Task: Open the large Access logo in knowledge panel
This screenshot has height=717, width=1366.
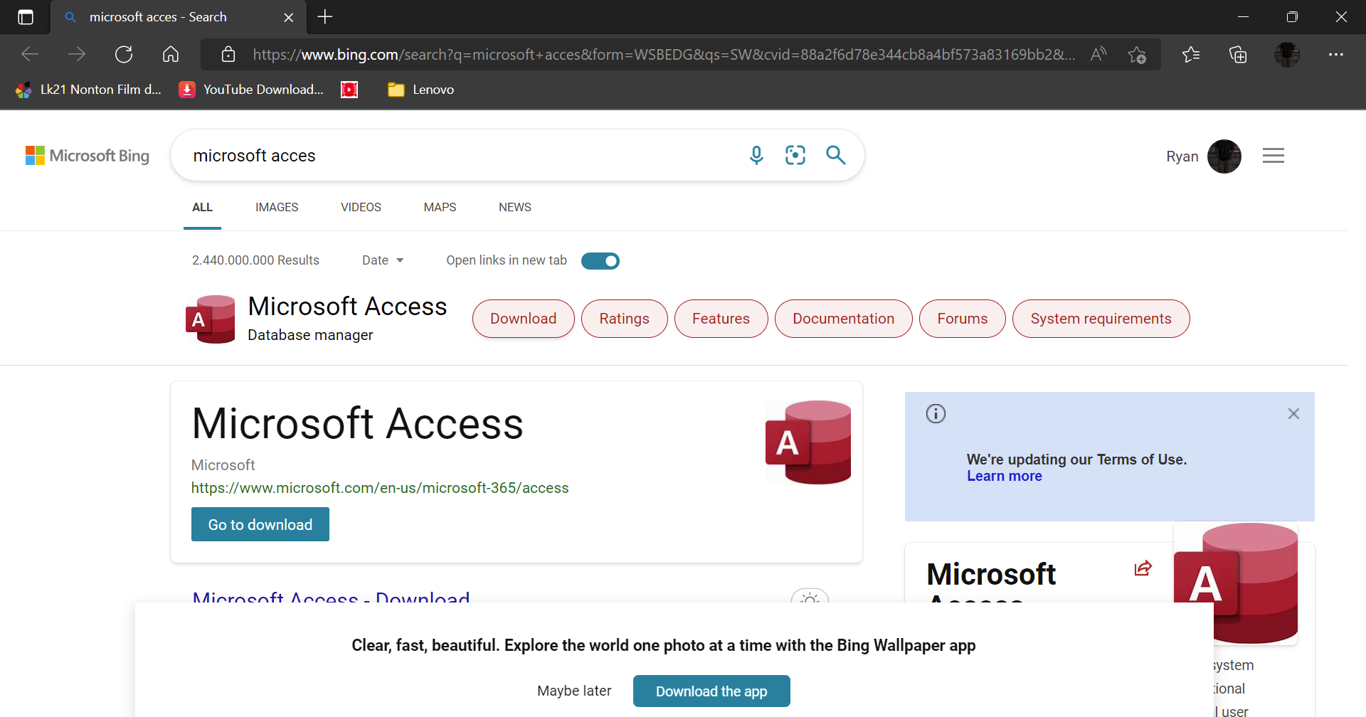Action: coord(1236,583)
